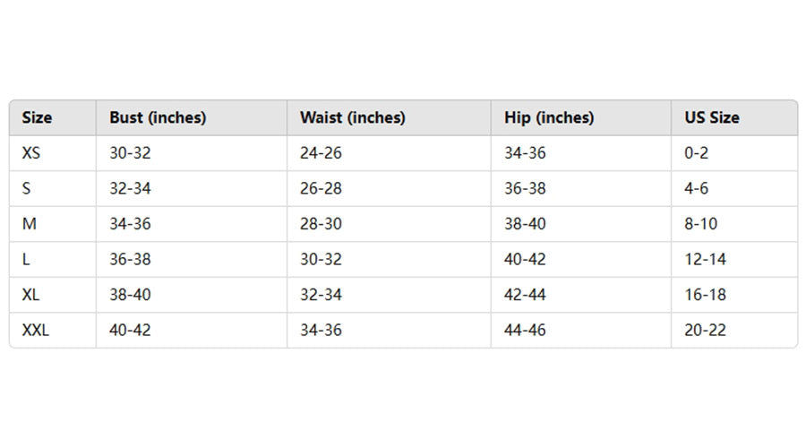
Task: Click the Size column header
Action: pos(37,117)
